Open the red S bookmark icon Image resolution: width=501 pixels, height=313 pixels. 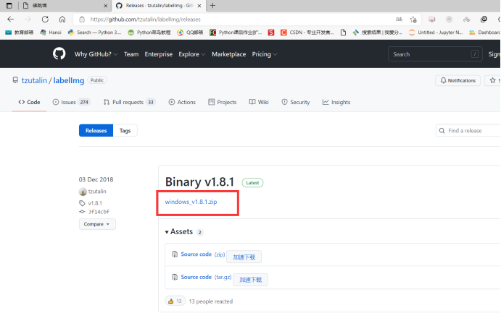point(271,33)
